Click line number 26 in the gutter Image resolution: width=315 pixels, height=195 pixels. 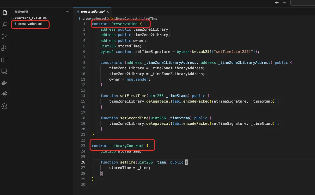(83, 162)
